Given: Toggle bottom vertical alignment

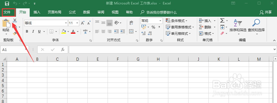Looking at the screenshot, I should 110,23.
